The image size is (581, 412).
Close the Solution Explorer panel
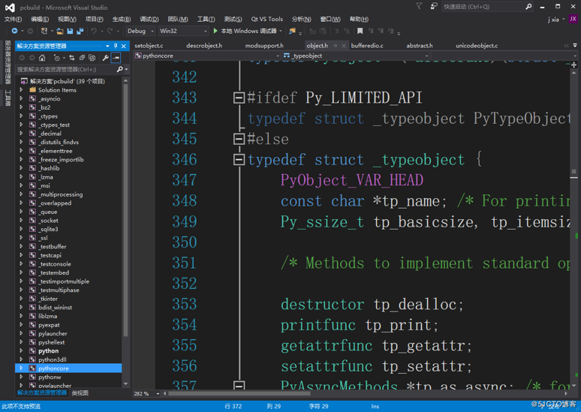click(x=124, y=46)
